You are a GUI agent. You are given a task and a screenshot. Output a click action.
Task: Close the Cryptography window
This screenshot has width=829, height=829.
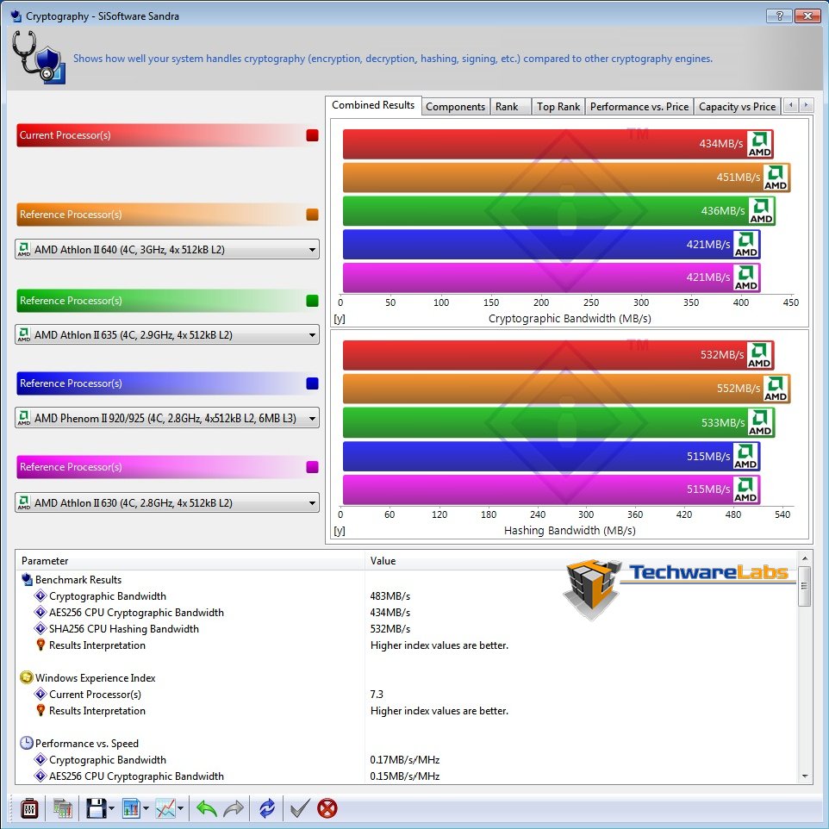tap(807, 16)
